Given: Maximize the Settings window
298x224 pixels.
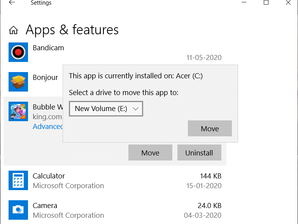Looking at the screenshot, I should point(266,2).
